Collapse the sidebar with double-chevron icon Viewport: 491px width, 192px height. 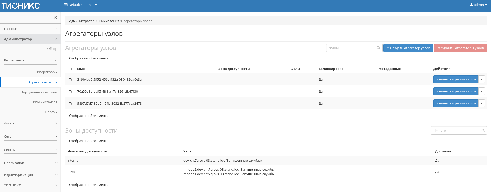pyautogui.click(x=55, y=18)
